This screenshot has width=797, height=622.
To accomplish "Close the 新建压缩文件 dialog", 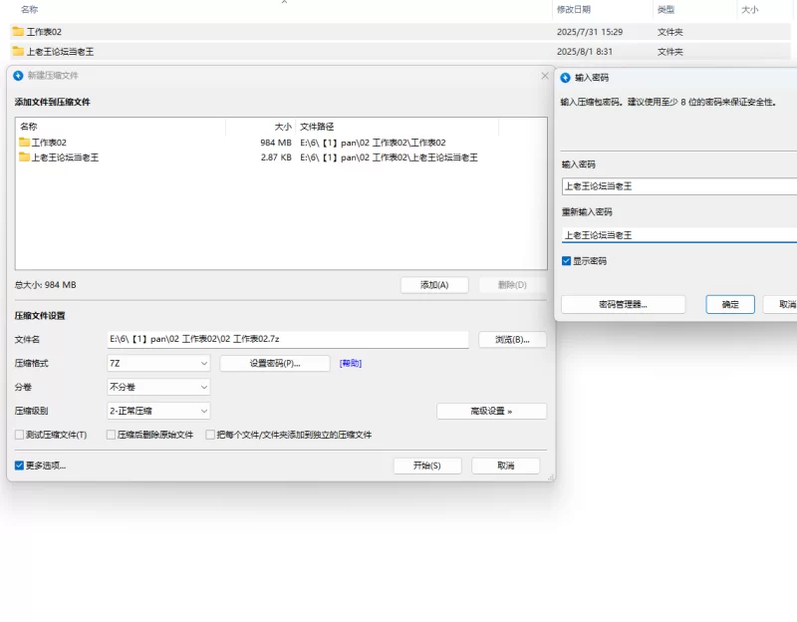I will pos(545,76).
